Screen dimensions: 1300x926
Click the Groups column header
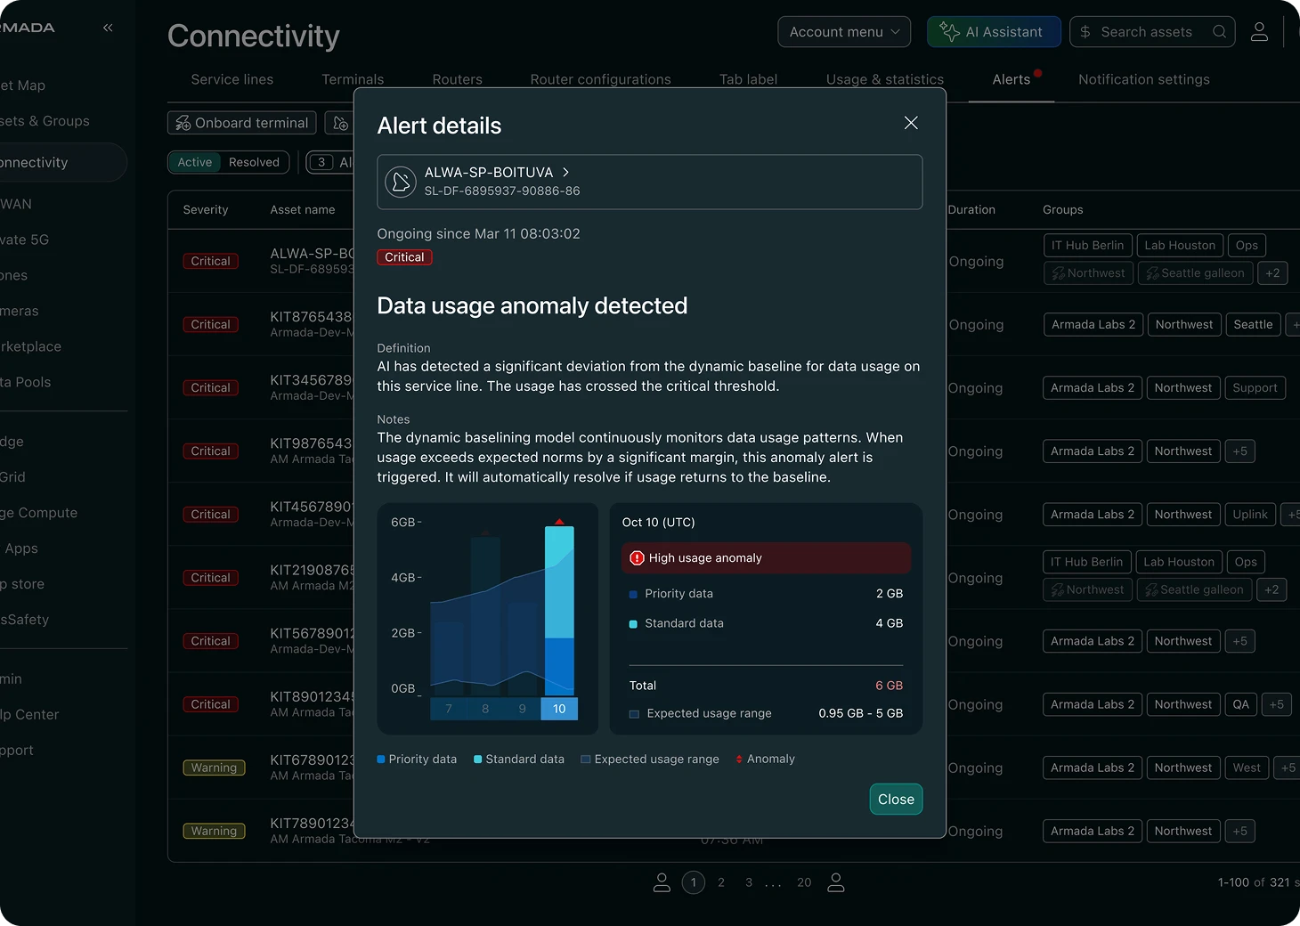tap(1063, 210)
